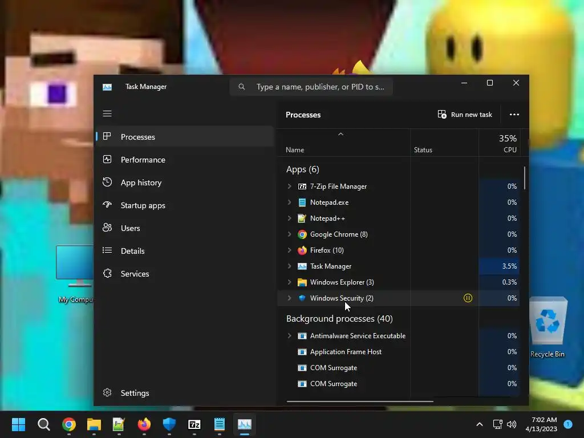Click the Google Chrome process icon

coord(302,234)
